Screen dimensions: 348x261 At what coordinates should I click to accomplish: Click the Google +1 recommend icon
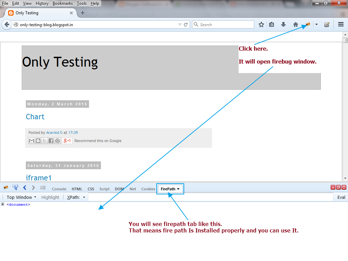point(67,140)
